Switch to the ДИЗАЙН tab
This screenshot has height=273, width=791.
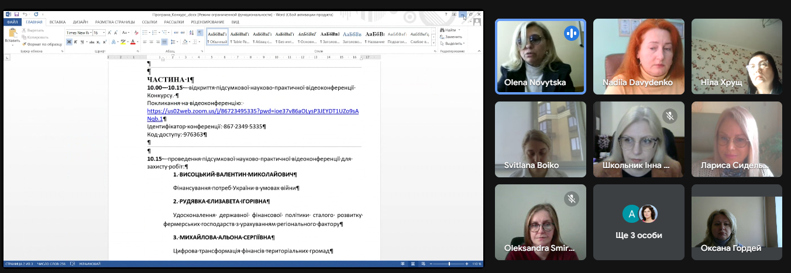click(80, 22)
